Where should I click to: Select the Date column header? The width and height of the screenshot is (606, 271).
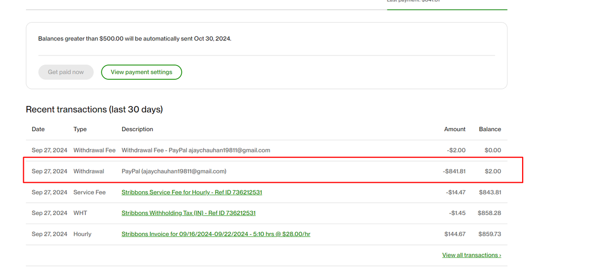38,129
